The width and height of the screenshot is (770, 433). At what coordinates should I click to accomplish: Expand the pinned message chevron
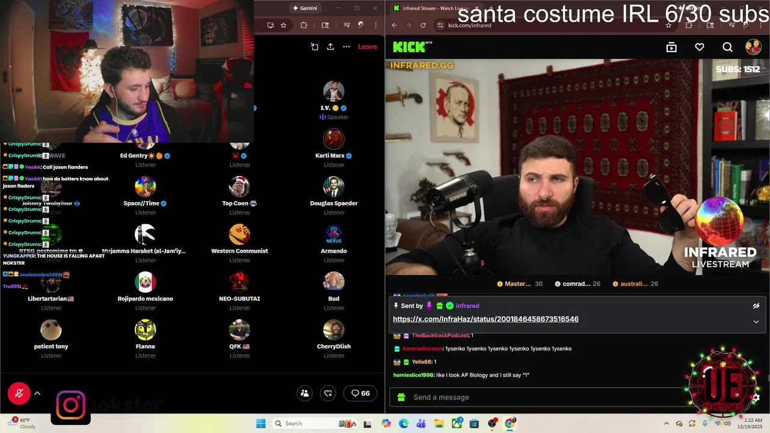[756, 322]
